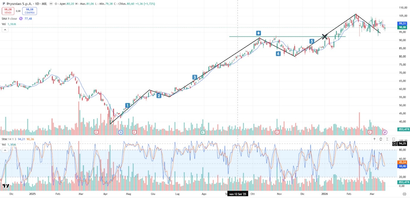Move the stochastic pane up
Viewport: 410px width, 198px height.
point(374,139)
